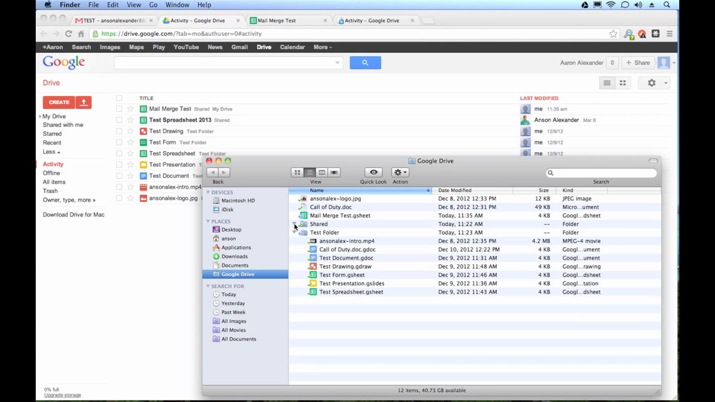Click the red CREATE button
The image size is (715, 402).
[59, 102]
